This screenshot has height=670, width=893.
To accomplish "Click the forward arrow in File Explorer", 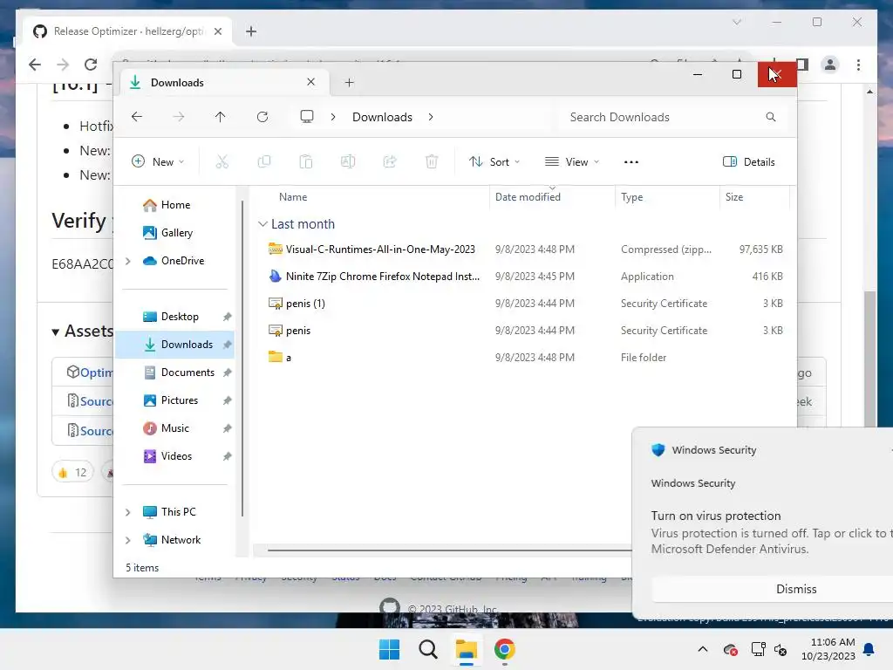I will pos(178,117).
